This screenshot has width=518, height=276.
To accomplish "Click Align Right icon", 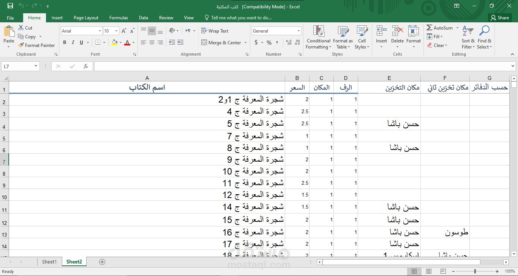I will 160,42.
